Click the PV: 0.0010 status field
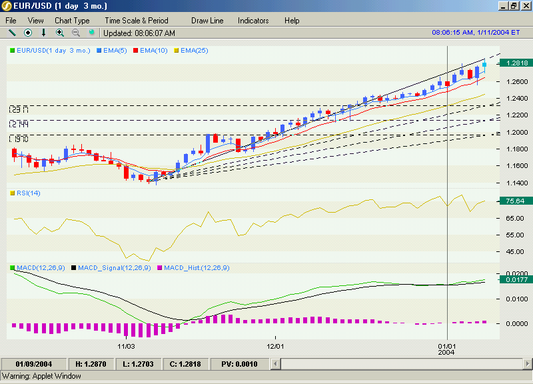Viewport: 533px width, 384px height. pyautogui.click(x=239, y=364)
